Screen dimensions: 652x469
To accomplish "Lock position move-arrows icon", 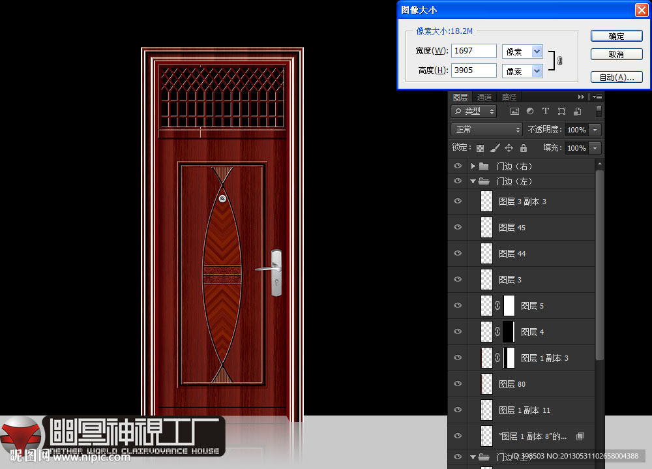I will (x=509, y=147).
